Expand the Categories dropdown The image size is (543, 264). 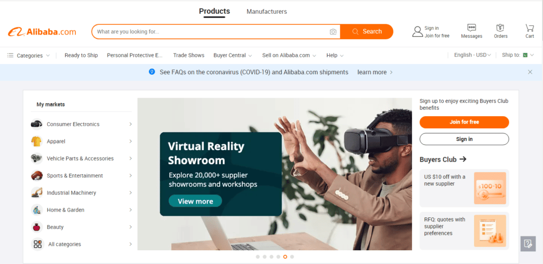(29, 55)
